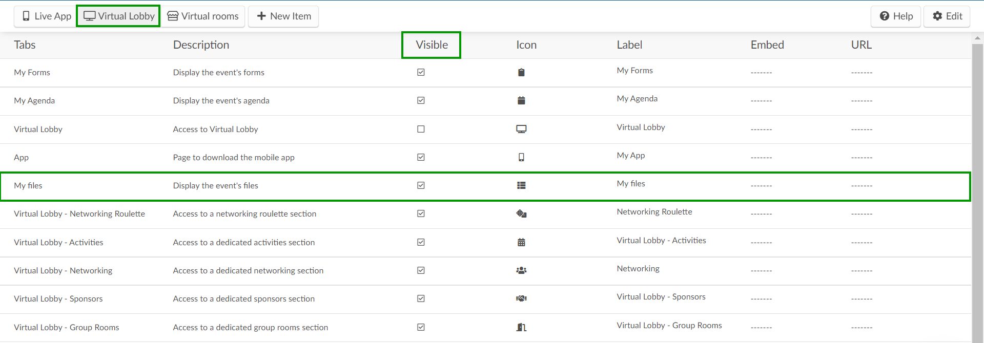
Task: Click the 'My Agenda' label cell
Action: click(637, 99)
